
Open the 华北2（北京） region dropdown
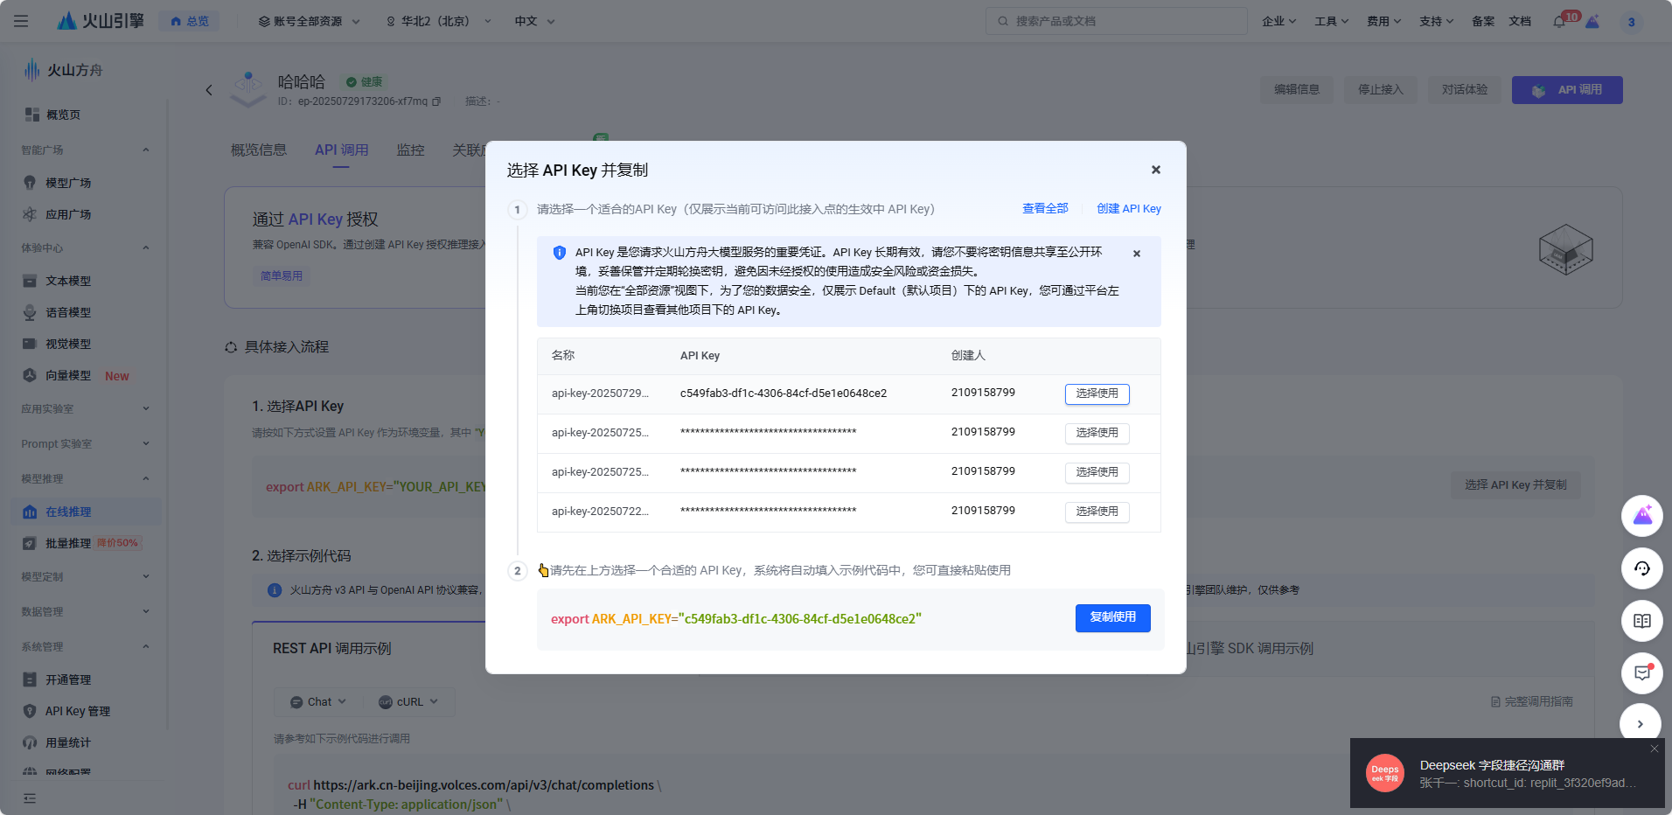tap(438, 21)
